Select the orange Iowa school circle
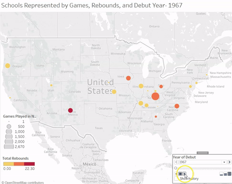 [x=128, y=78]
